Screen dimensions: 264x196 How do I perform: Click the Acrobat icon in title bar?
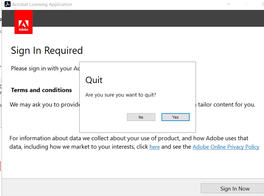point(7,4)
